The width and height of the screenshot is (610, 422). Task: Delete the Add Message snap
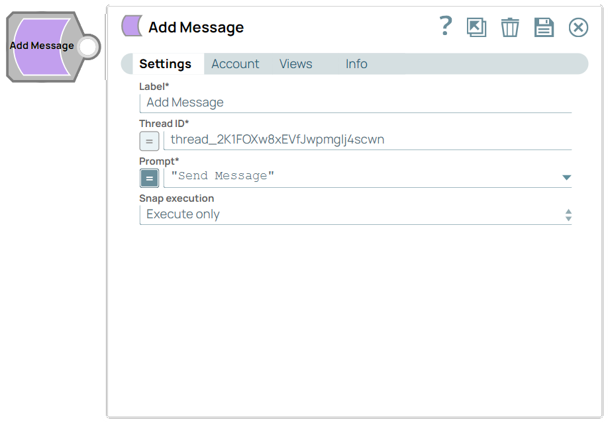point(510,27)
